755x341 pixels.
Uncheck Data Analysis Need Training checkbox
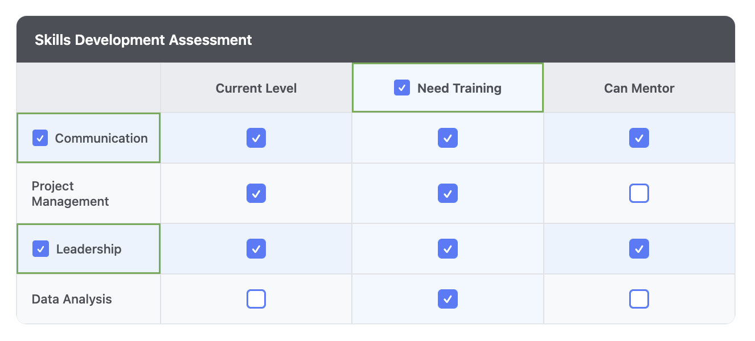[x=448, y=299]
